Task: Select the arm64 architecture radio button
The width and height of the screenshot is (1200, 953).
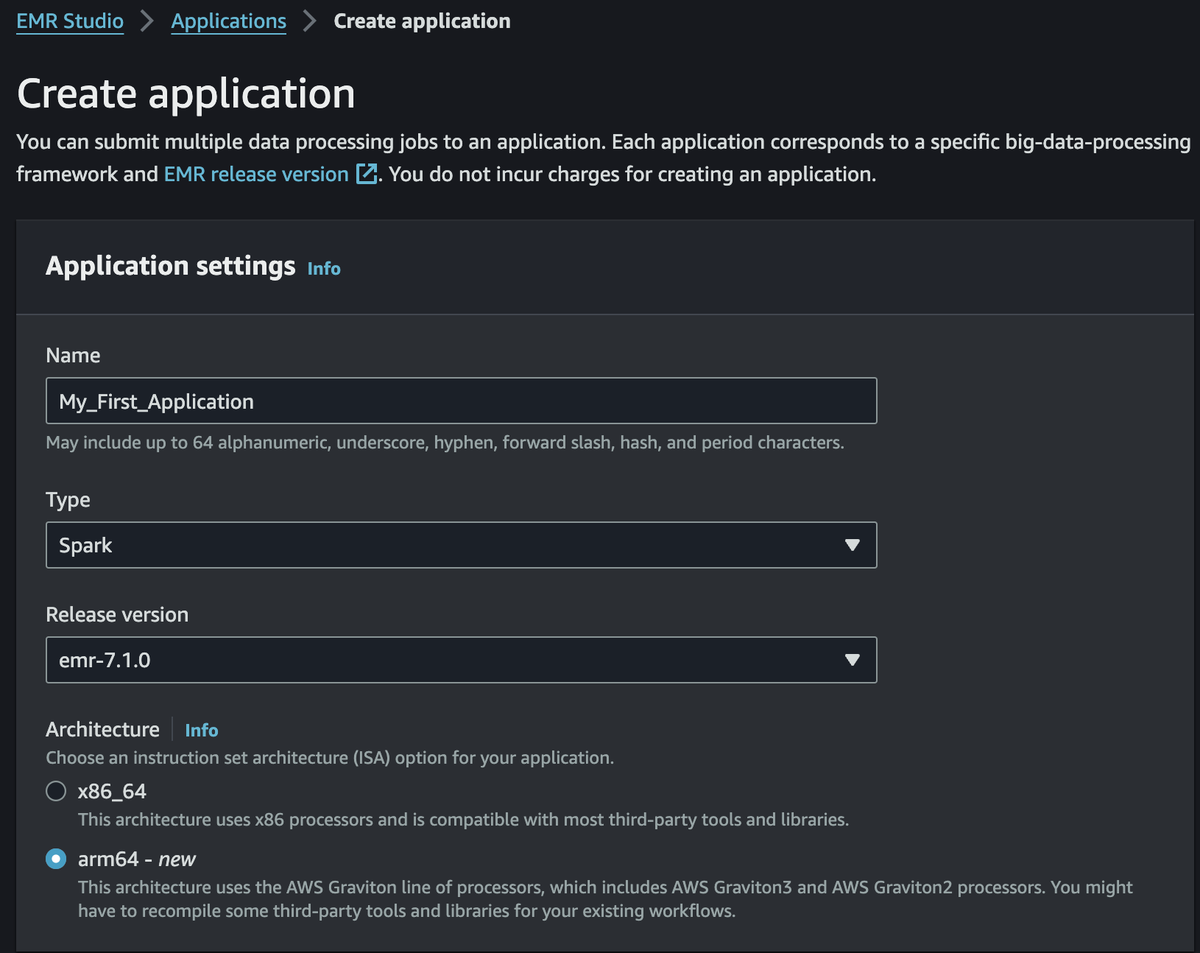Action: tap(56, 859)
